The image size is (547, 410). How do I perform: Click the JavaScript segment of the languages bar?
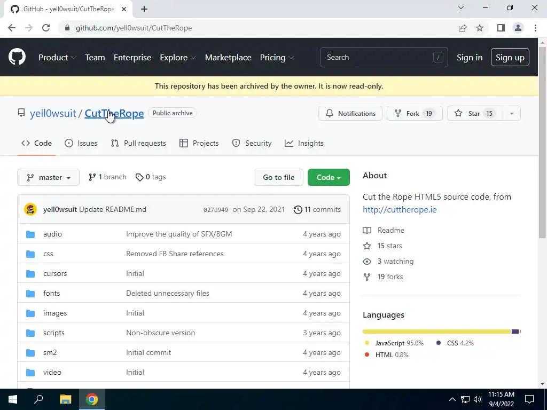pyautogui.click(x=437, y=332)
